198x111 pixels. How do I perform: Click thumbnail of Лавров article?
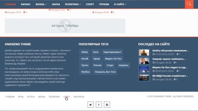144,61
